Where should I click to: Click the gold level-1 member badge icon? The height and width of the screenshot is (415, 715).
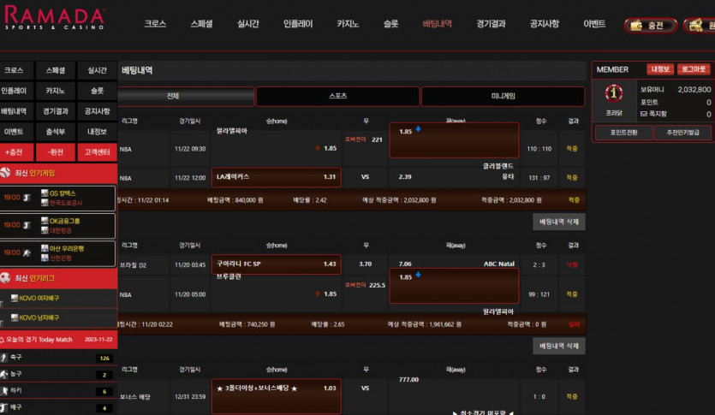tap(614, 93)
